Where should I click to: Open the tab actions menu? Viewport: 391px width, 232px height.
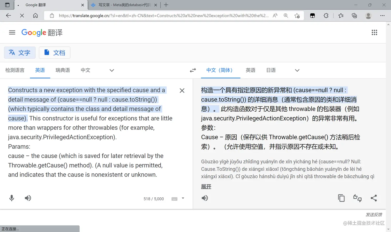tap(7, 5)
